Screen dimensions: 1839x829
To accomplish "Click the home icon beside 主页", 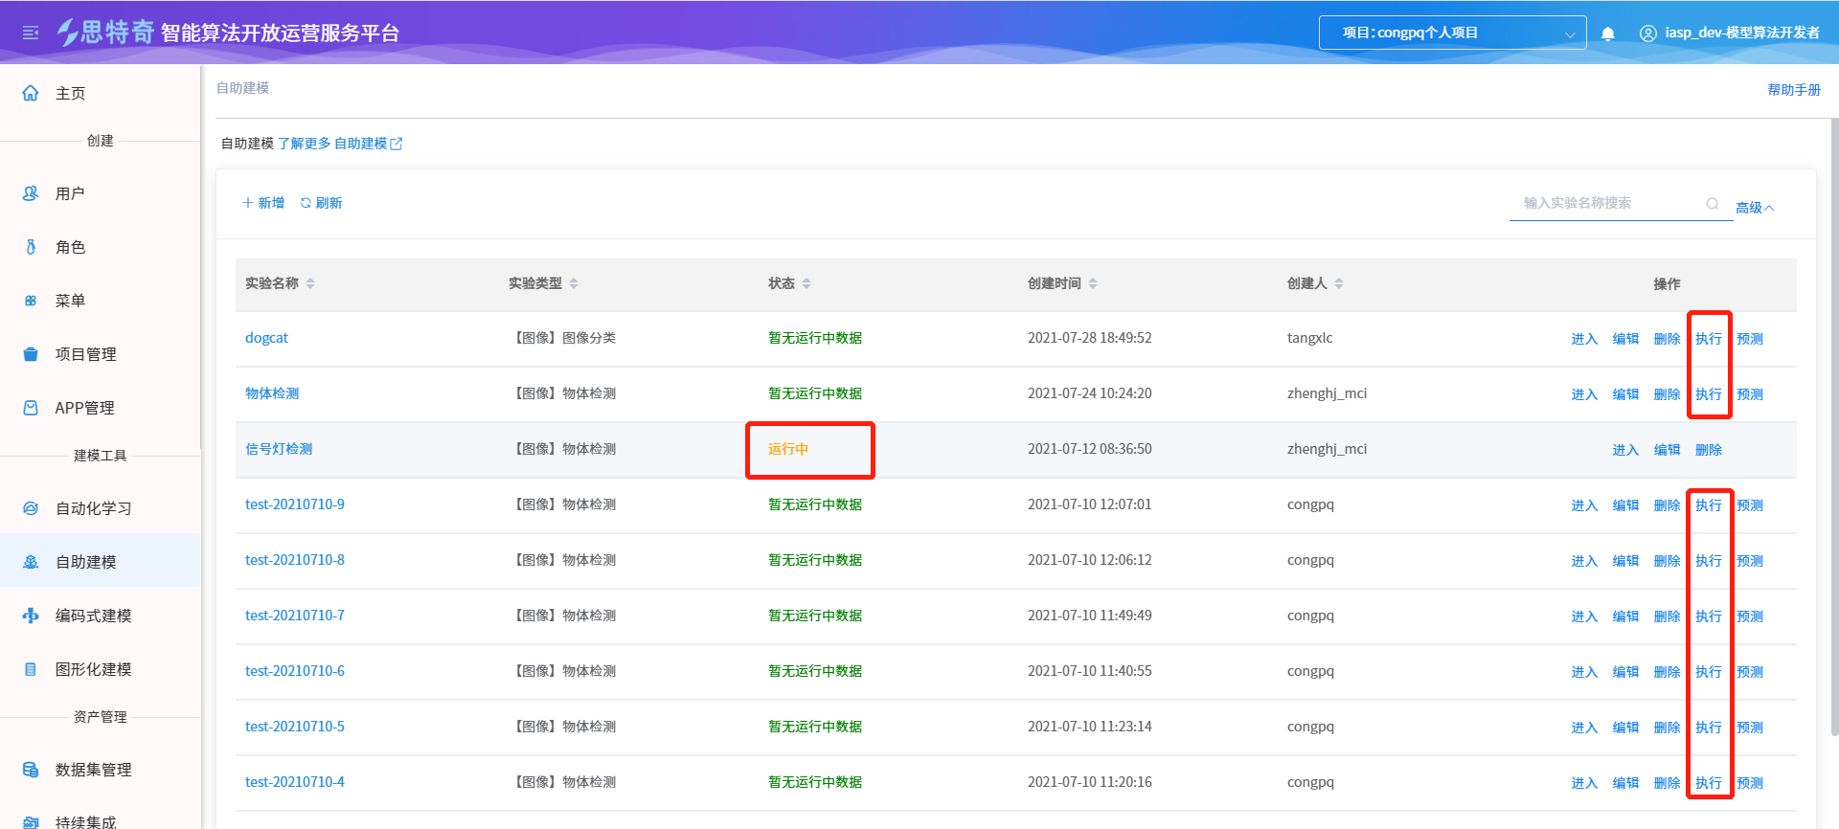I will pyautogui.click(x=31, y=93).
